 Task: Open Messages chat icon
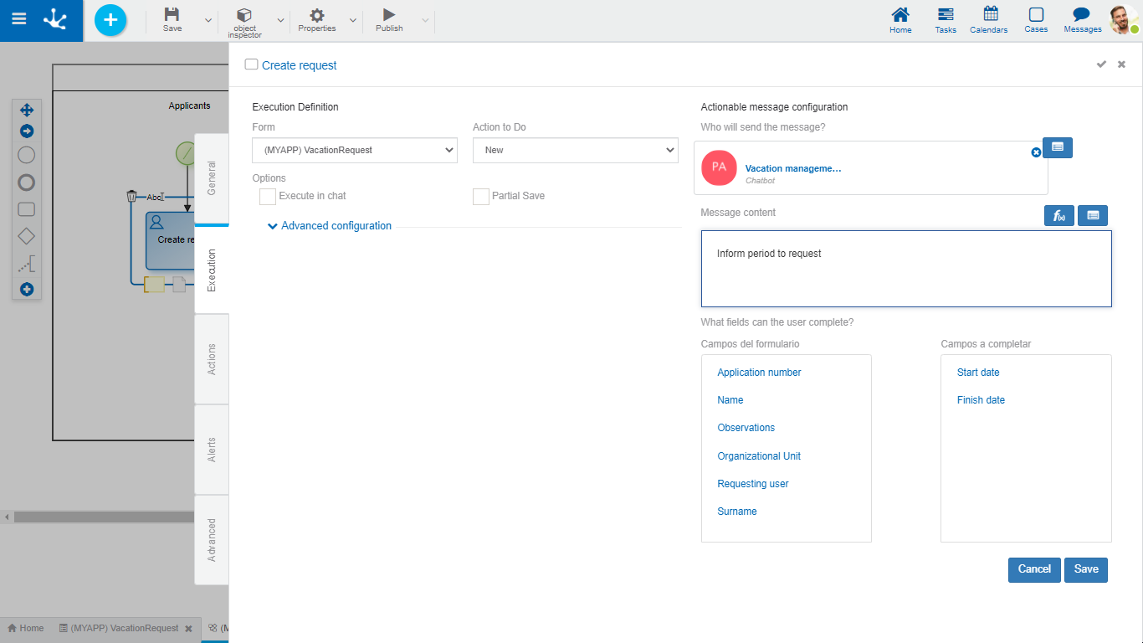tap(1081, 15)
